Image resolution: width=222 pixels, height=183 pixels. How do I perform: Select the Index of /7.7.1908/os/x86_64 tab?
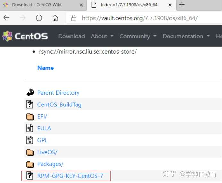pos(131,5)
